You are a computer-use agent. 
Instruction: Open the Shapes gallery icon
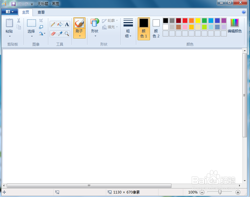pos(95,22)
